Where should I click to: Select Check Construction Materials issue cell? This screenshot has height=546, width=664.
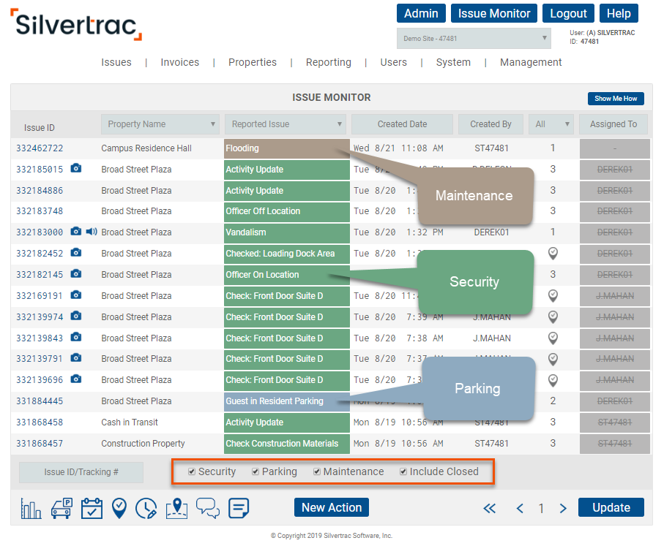click(x=287, y=444)
